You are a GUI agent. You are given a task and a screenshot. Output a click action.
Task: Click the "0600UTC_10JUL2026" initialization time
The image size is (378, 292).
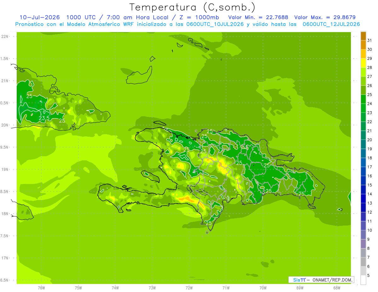[215, 24]
